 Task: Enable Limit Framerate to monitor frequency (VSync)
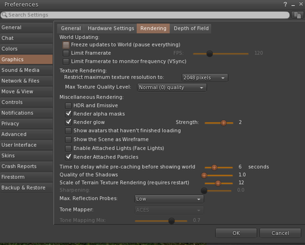(x=66, y=62)
